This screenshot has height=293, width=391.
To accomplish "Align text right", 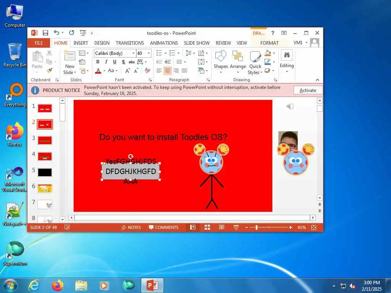I will pos(176,71).
